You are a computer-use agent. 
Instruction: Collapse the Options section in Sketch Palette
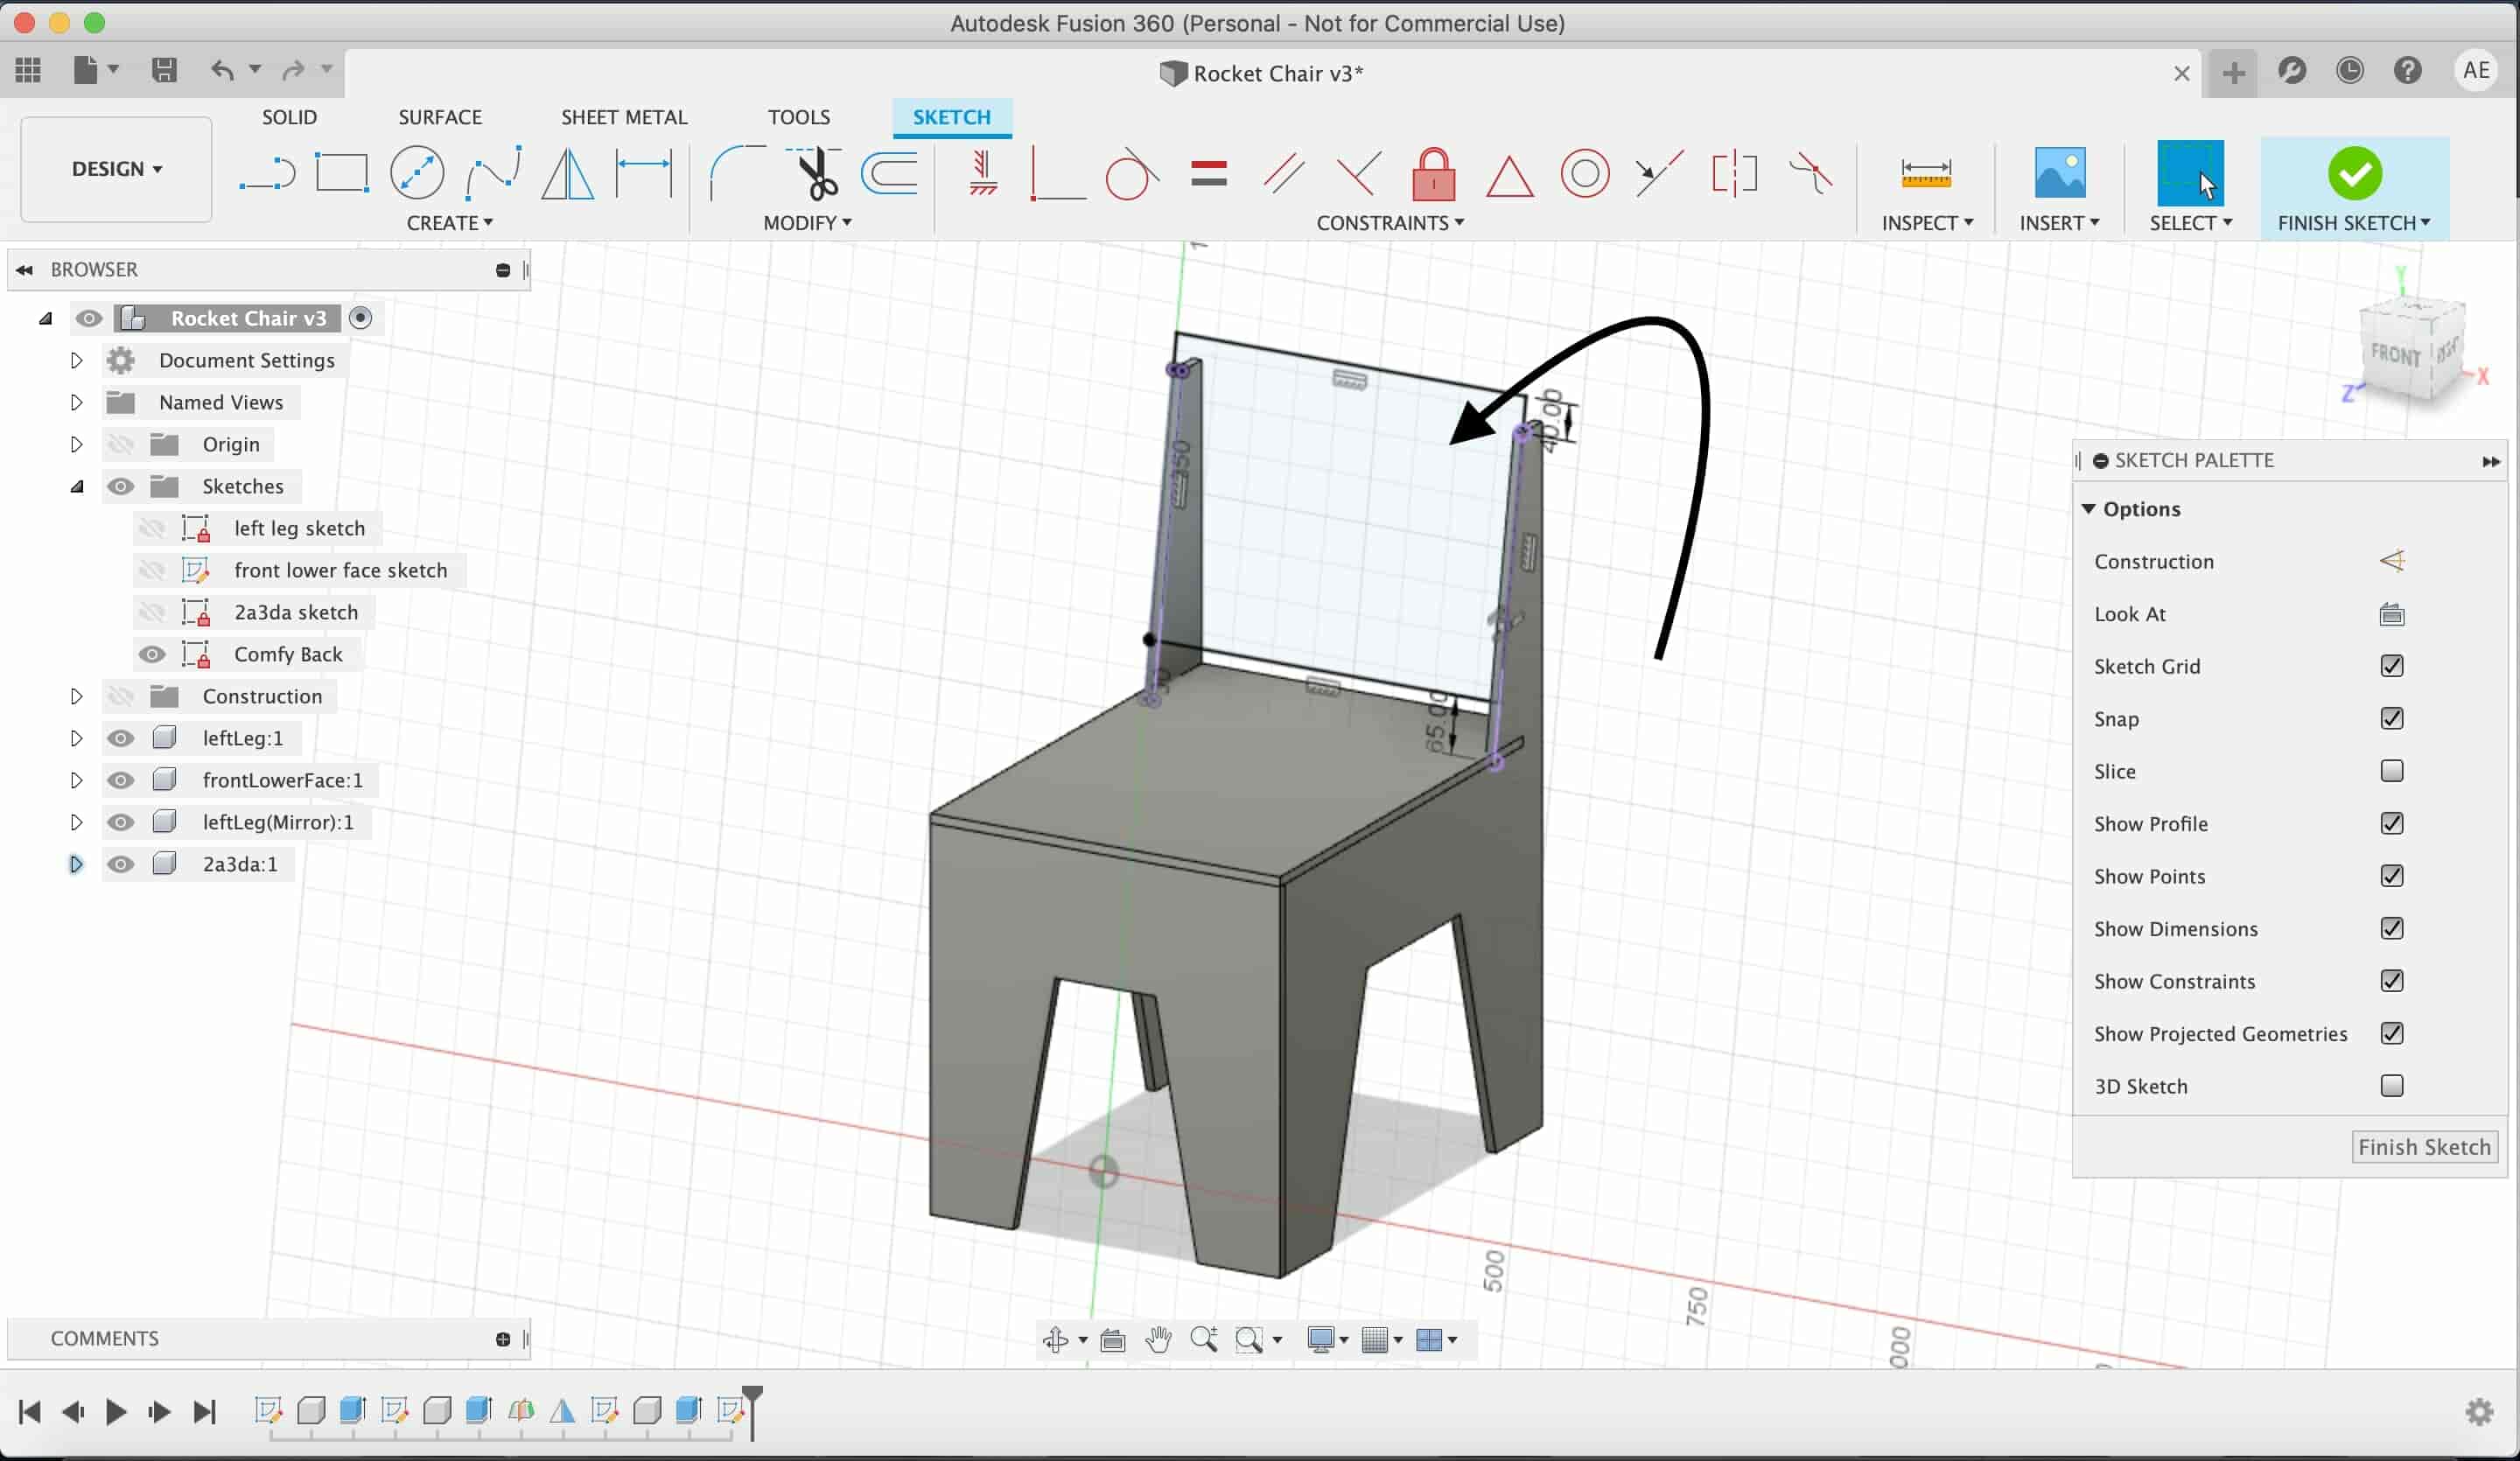[2089, 509]
